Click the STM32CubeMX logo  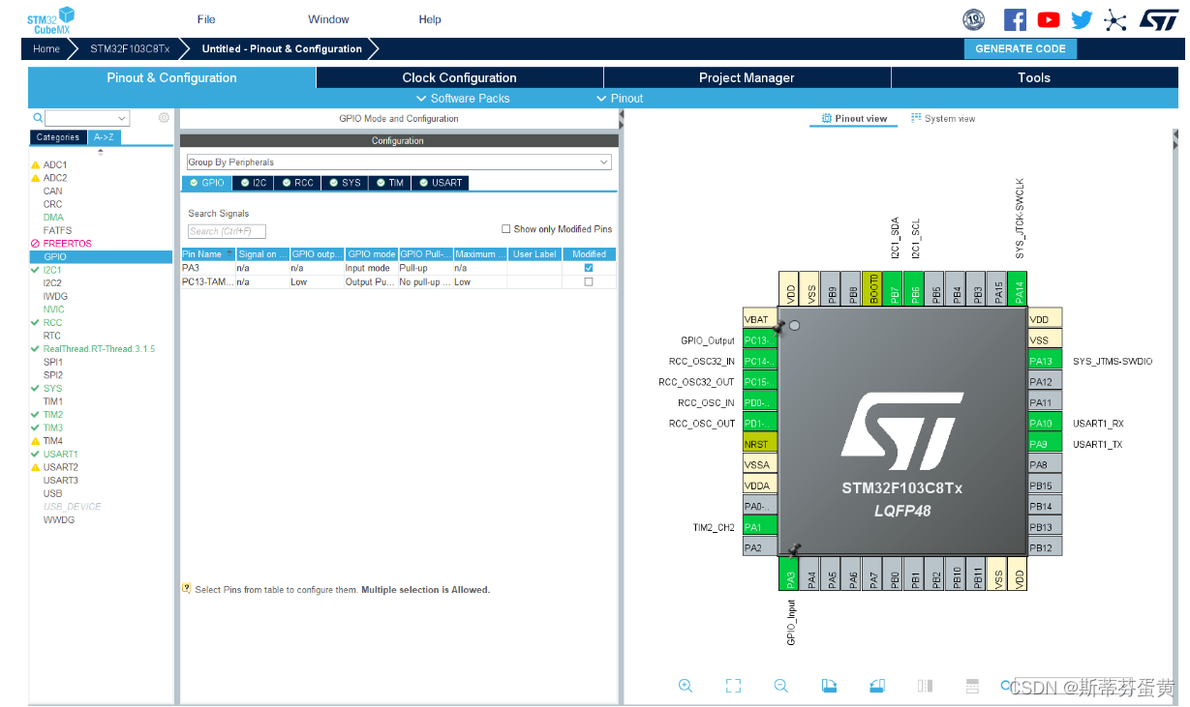pos(50,18)
